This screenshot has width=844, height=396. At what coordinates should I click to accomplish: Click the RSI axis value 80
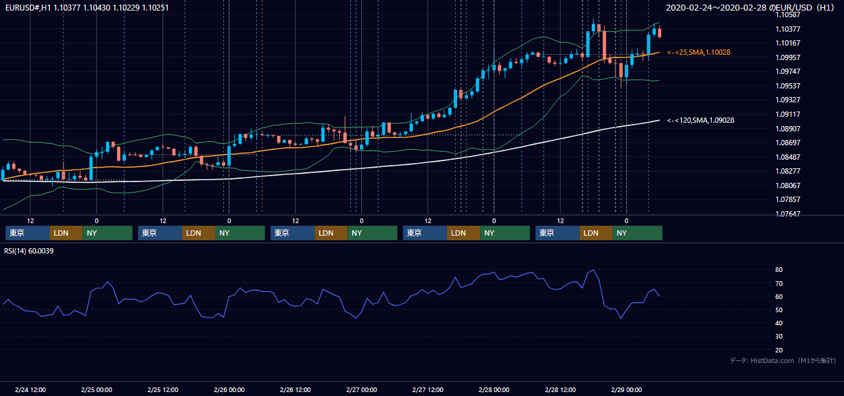(x=779, y=270)
